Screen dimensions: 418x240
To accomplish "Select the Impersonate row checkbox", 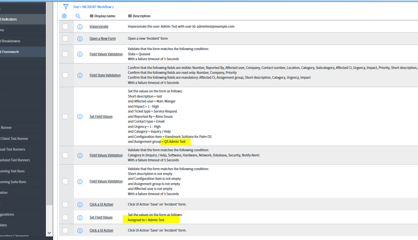I will 65,26.
